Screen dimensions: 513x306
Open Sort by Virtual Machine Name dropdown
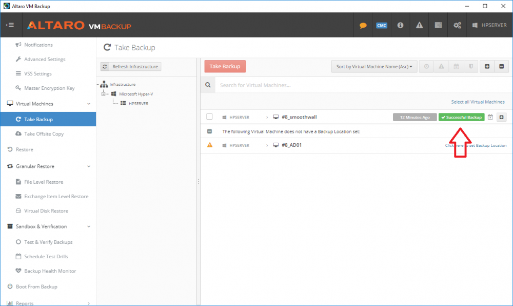[374, 66]
